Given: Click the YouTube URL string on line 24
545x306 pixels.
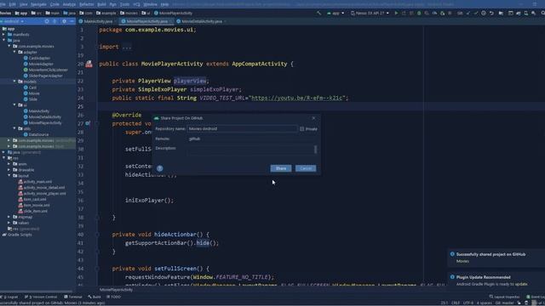Looking at the screenshot, I should point(296,98).
